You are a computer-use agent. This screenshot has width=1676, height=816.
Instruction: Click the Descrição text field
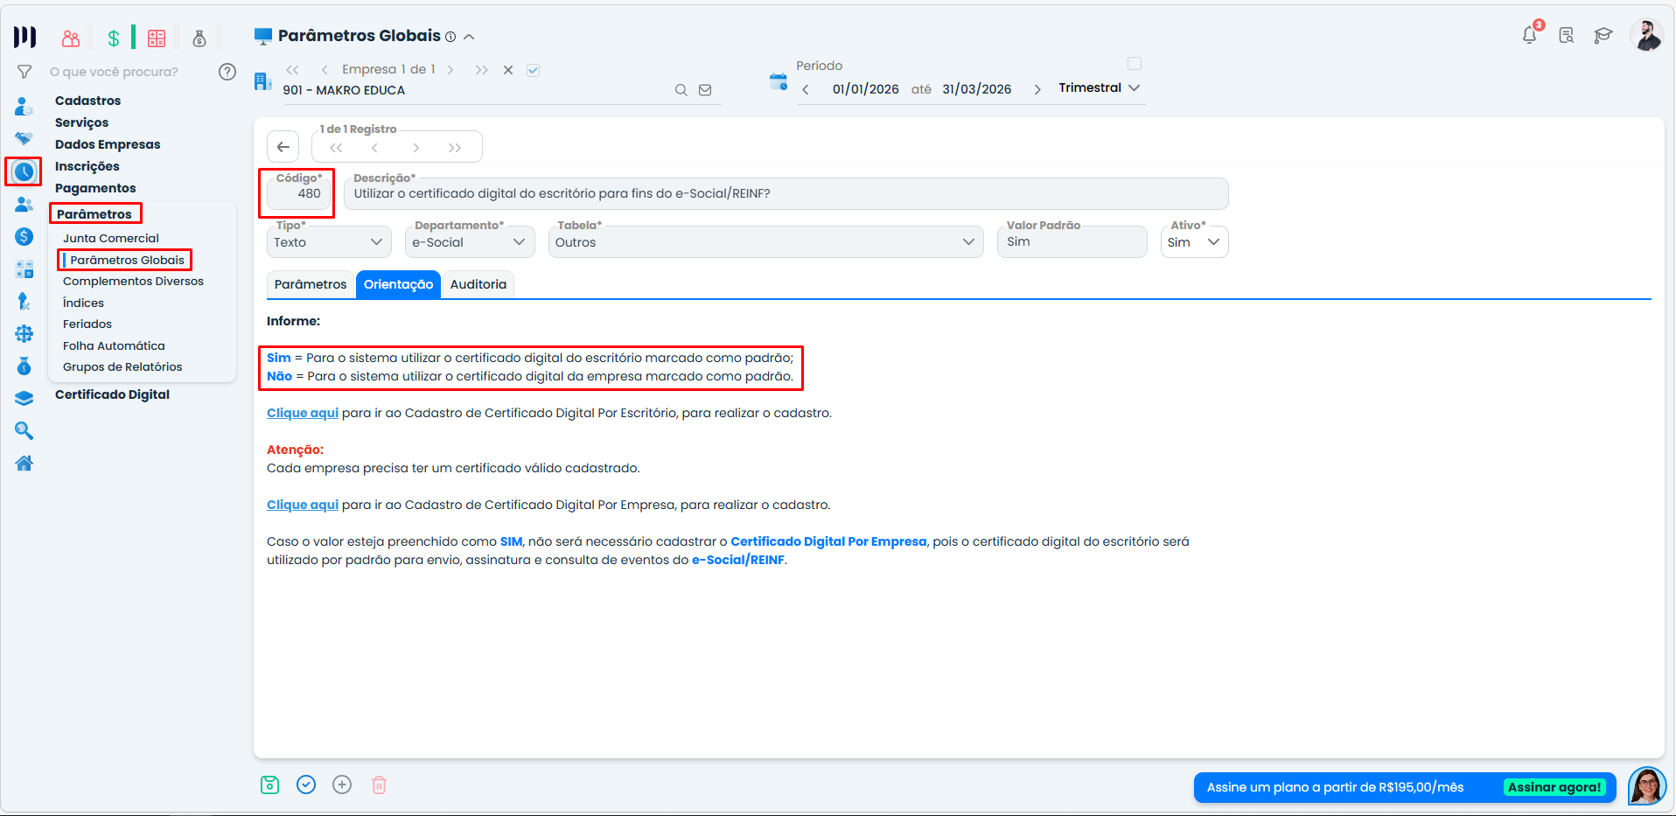point(786,193)
